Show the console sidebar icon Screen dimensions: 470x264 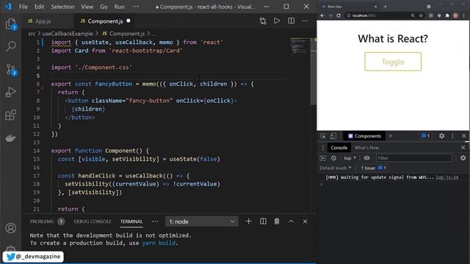tap(322, 158)
